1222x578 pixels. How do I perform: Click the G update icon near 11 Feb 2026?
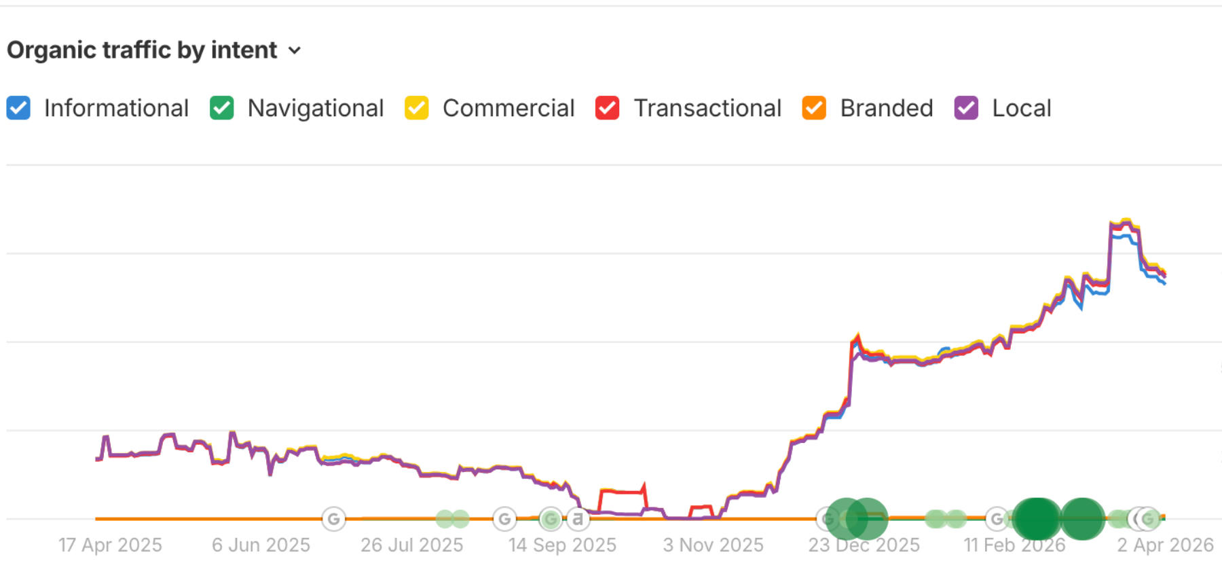click(997, 520)
